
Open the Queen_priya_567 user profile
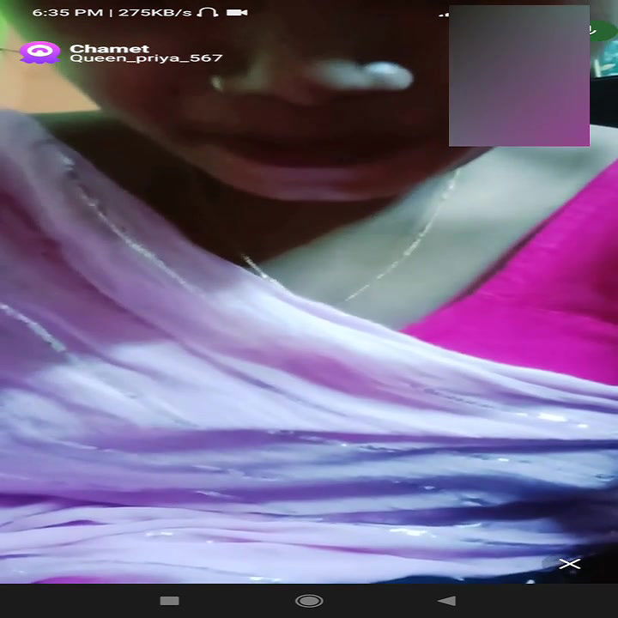[x=145, y=59]
